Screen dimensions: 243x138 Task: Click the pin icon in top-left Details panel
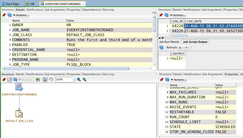click(4, 15)
